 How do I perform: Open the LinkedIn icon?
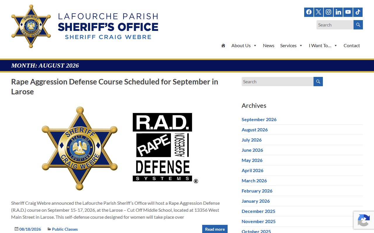click(x=338, y=12)
